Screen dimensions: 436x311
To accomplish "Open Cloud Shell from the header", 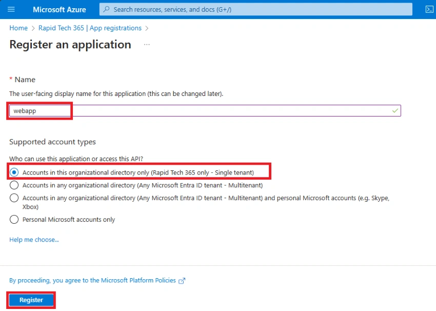I will tap(429, 9).
